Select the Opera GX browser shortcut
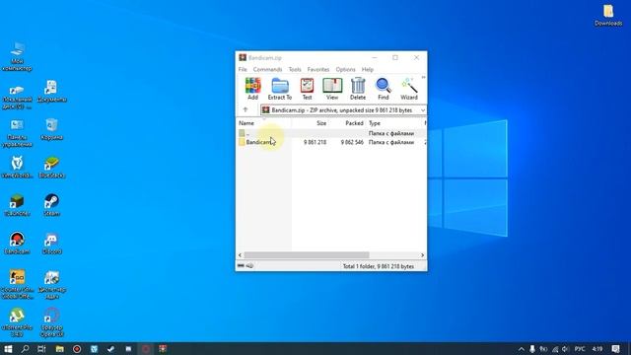Image resolution: width=631 pixels, height=355 pixels. coord(51,322)
